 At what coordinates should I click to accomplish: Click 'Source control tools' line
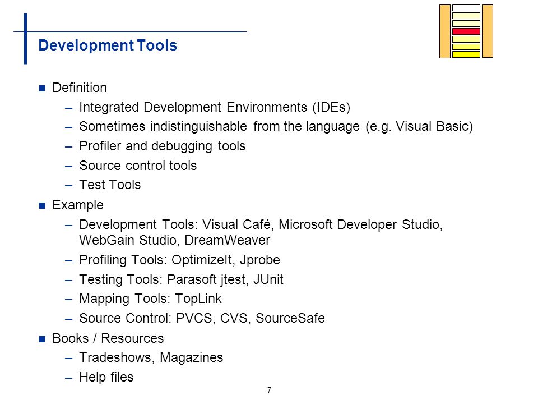pos(138,166)
